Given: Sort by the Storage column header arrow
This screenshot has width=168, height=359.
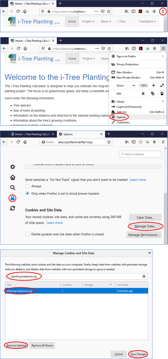Looking at the screenshot, I should (111, 285).
